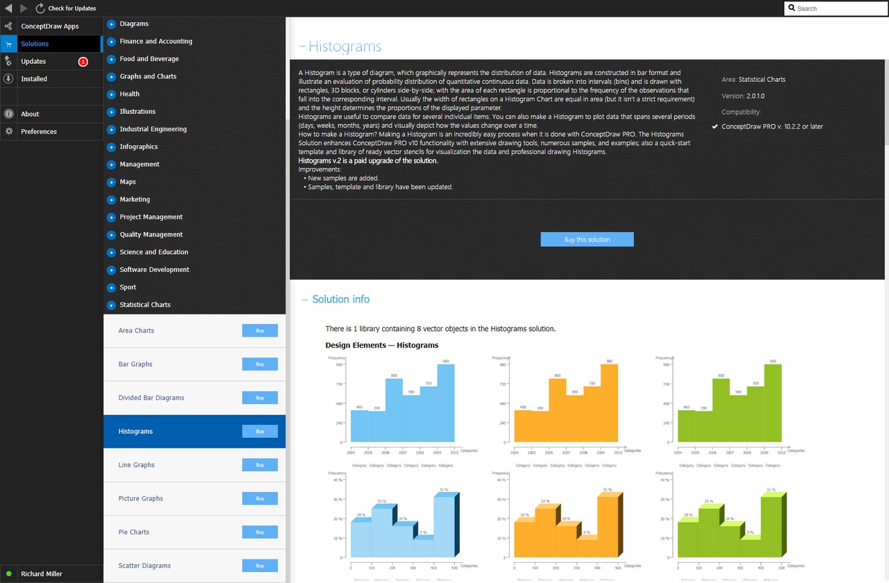Select the Area Charts solution row
889x583 pixels.
194,331
